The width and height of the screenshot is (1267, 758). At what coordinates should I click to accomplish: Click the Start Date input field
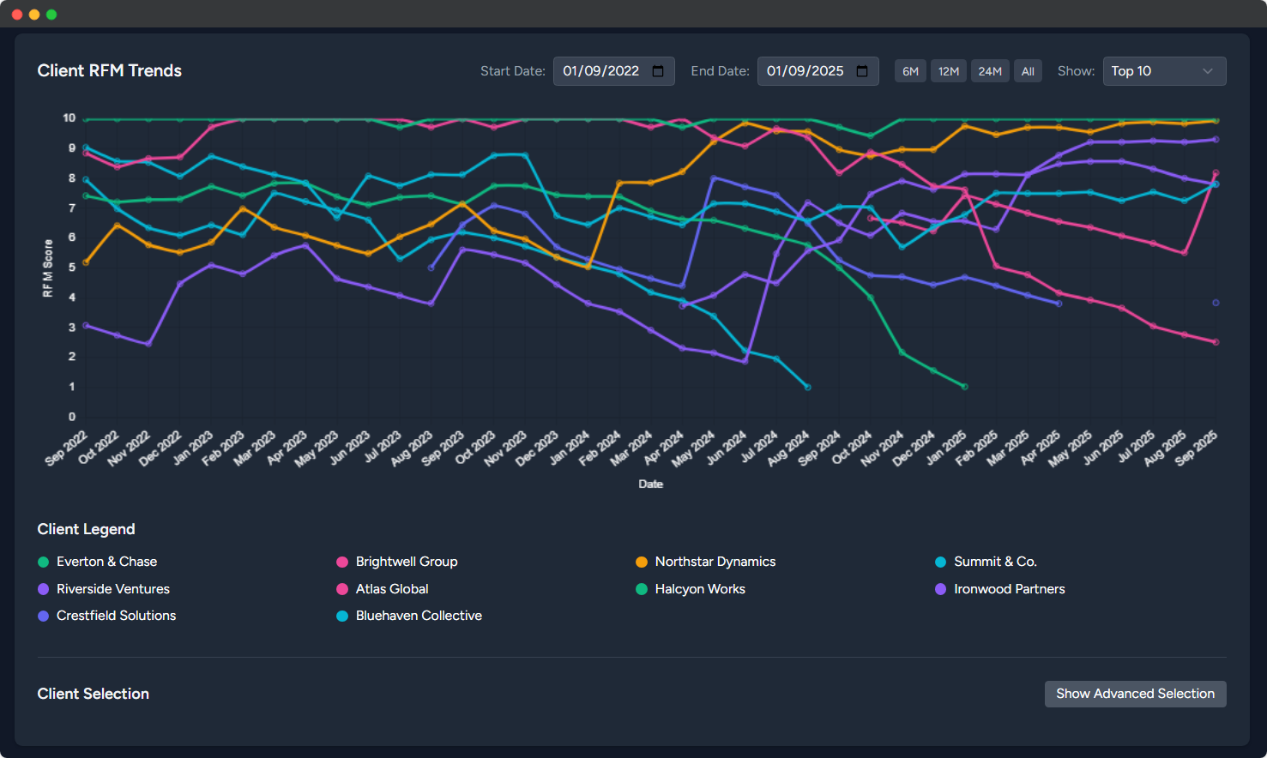601,71
